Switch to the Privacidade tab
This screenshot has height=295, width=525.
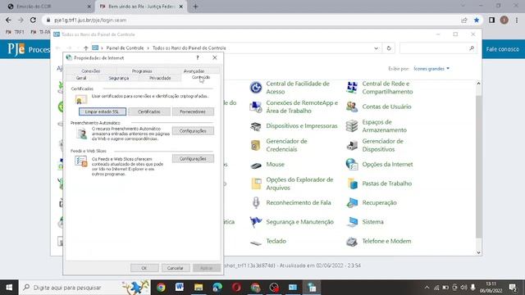pos(160,78)
